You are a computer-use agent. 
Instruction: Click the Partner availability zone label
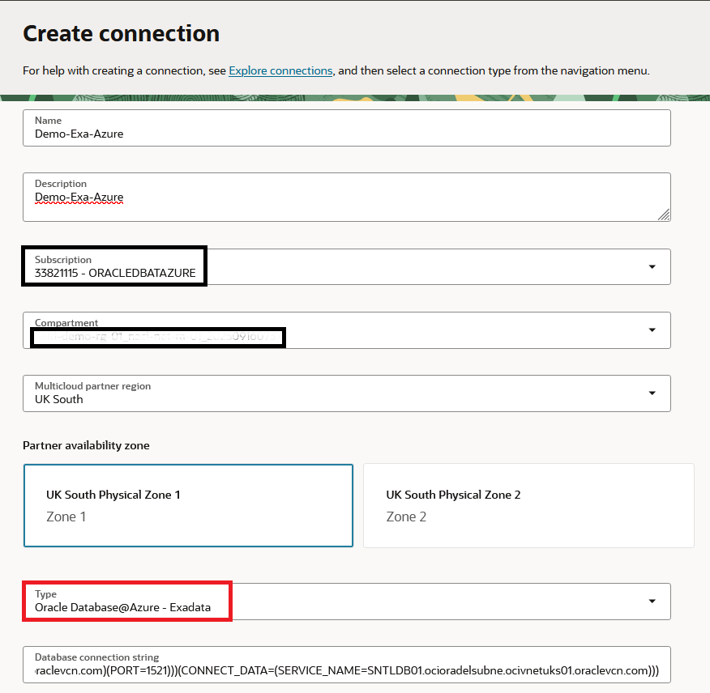click(x=86, y=445)
